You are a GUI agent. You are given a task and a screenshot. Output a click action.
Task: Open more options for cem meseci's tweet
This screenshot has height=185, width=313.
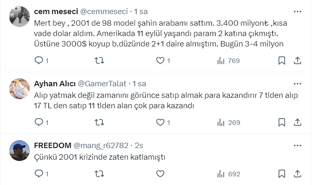(297, 11)
